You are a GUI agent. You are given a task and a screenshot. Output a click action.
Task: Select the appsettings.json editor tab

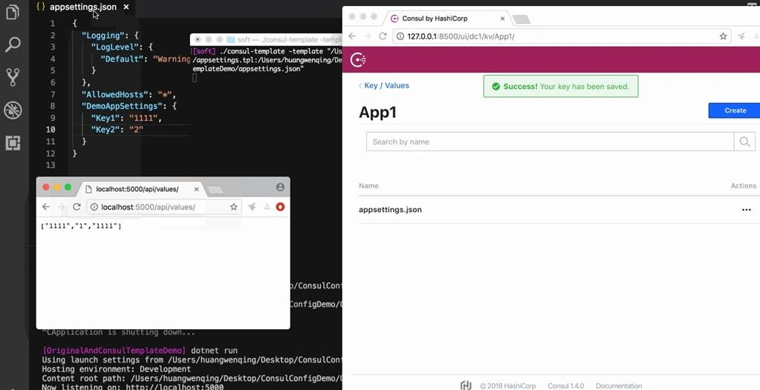tap(82, 7)
